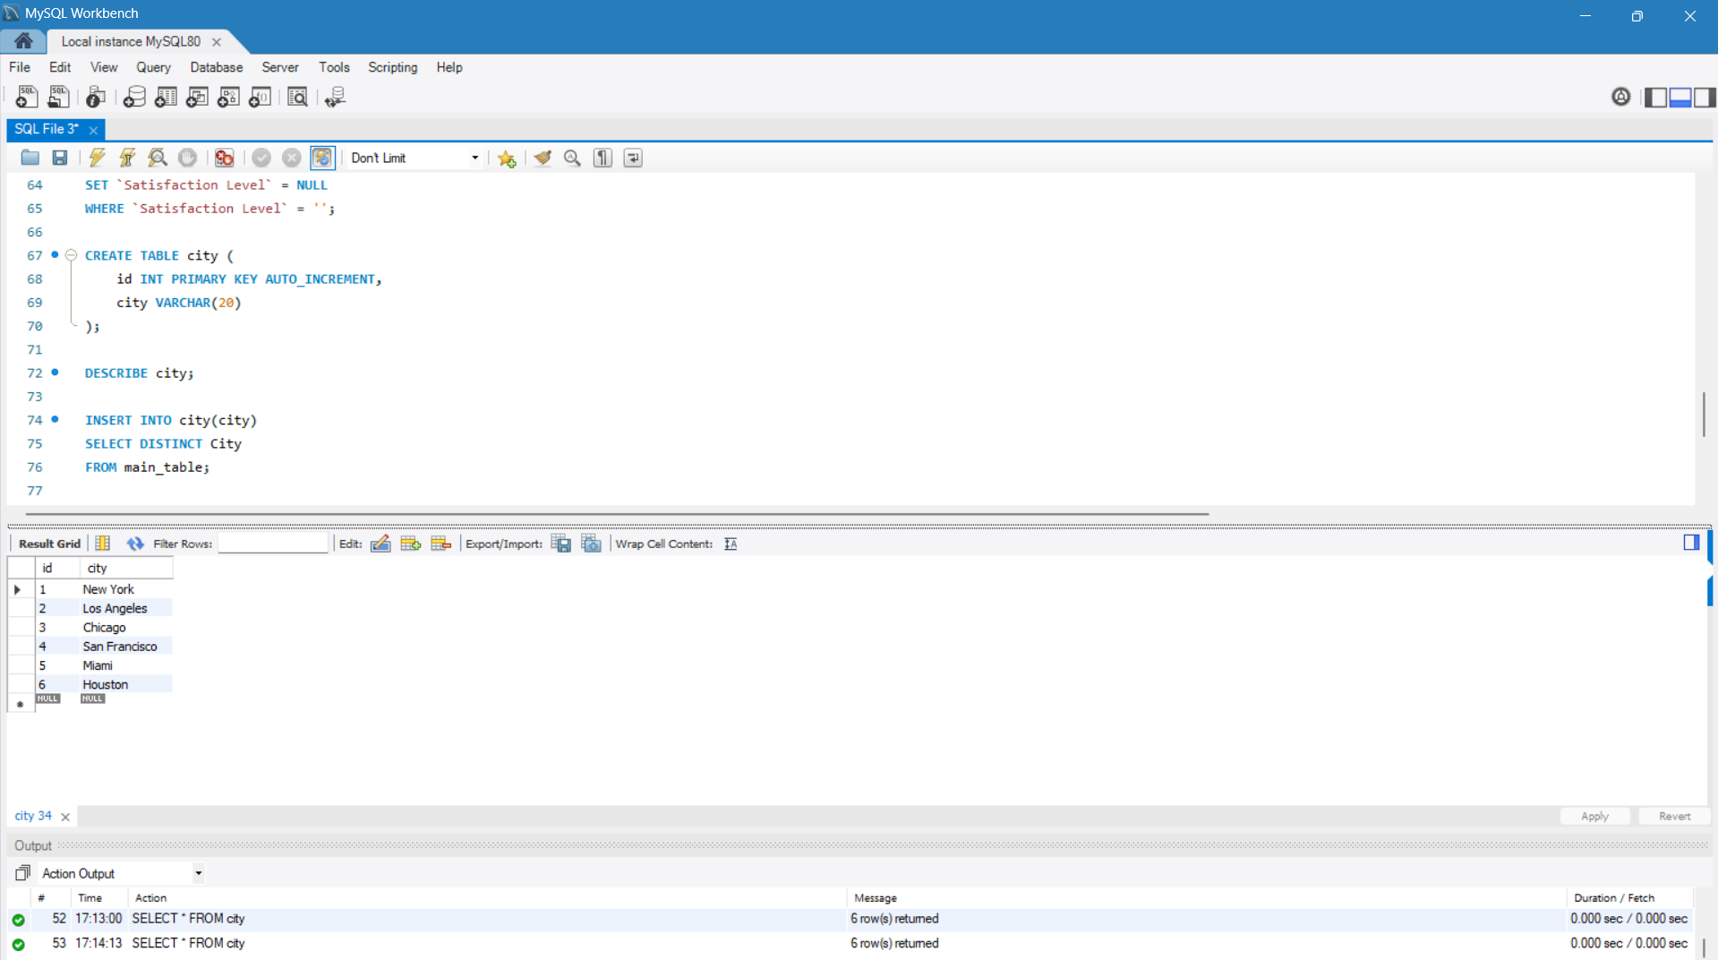
Task: Click the city column header
Action: point(125,568)
